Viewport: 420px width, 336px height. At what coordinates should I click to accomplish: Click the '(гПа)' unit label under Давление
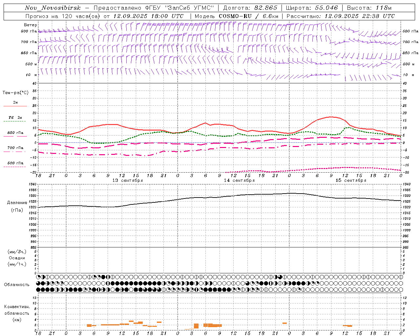pyautogui.click(x=17, y=210)
